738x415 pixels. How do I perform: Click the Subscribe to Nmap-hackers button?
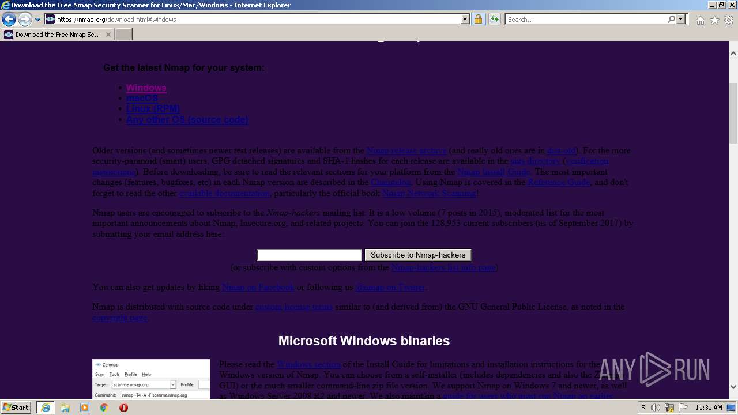coord(418,255)
